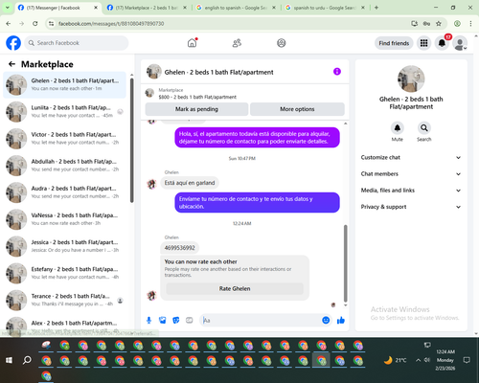479x383 pixels.
Task: Click the conversation list scrollbar
Action: [131, 141]
